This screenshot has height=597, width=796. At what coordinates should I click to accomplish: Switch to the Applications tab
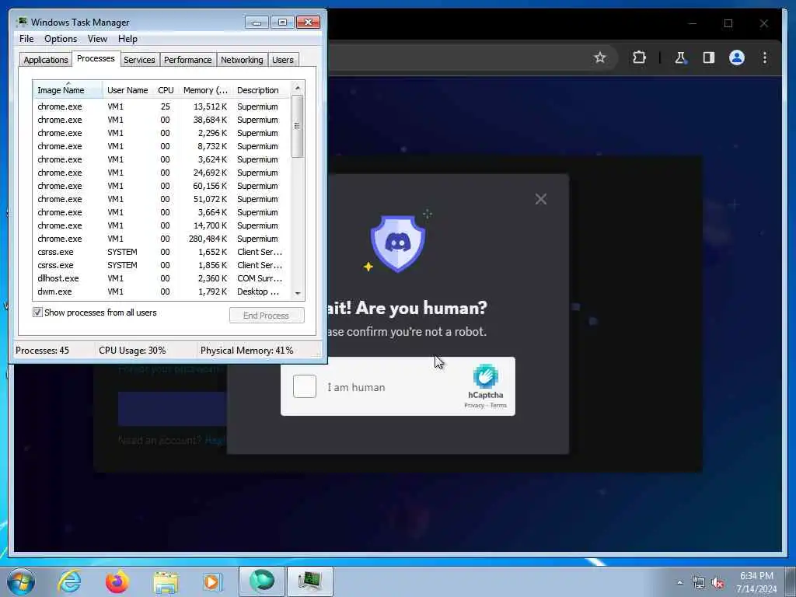pyautogui.click(x=46, y=60)
